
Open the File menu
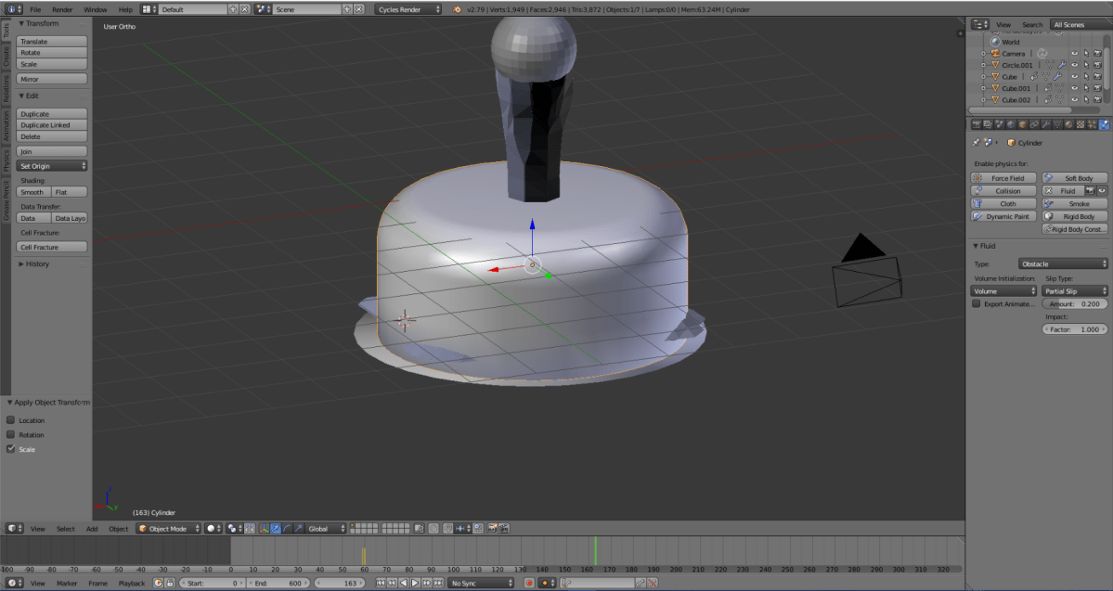[34, 10]
